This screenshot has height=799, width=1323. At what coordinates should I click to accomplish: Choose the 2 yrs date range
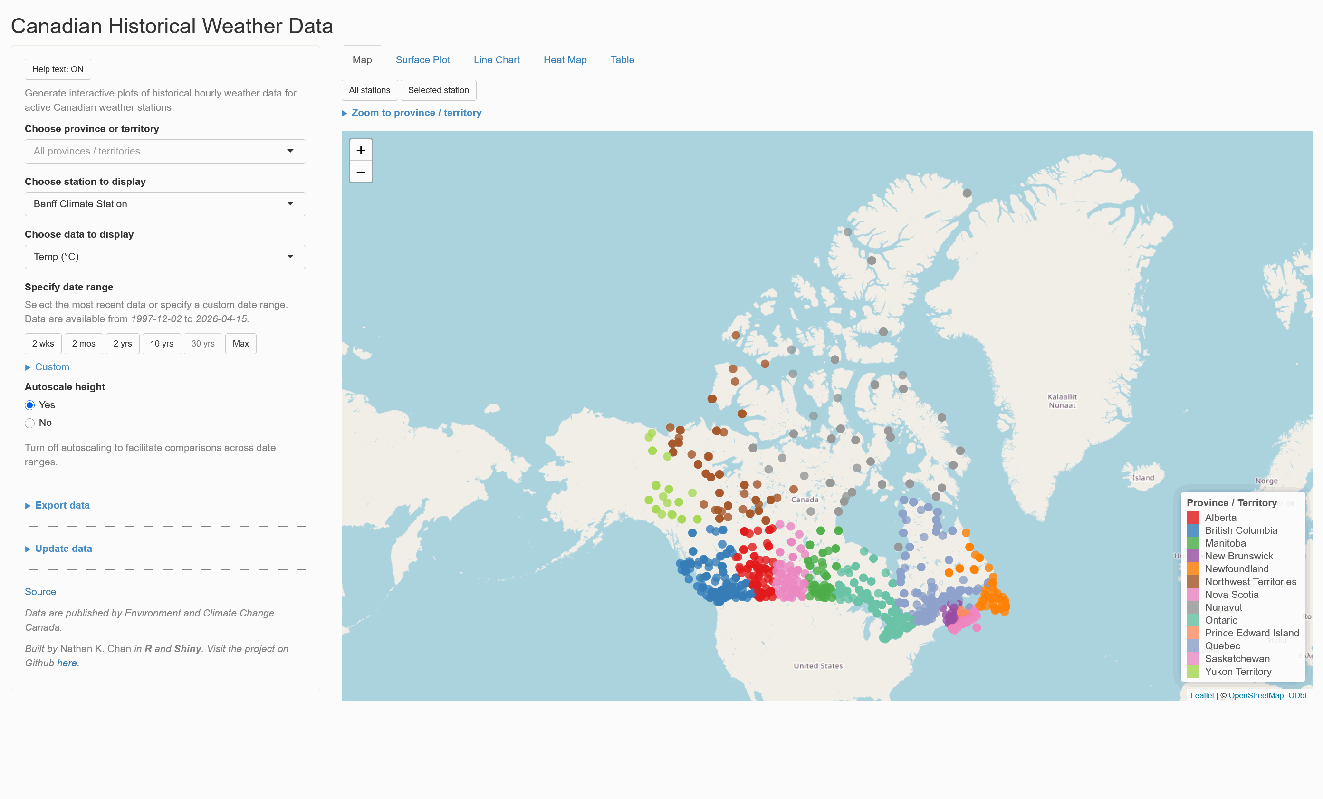123,344
